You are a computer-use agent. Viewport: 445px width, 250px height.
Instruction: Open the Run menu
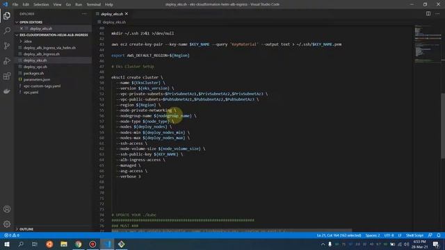(79, 4)
